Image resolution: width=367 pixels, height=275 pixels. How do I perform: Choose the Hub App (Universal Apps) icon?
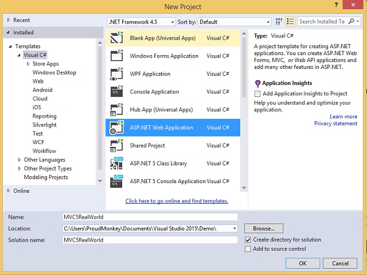point(116,110)
